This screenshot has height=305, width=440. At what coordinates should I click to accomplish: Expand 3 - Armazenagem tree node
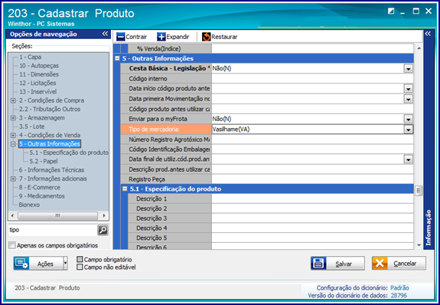point(13,118)
